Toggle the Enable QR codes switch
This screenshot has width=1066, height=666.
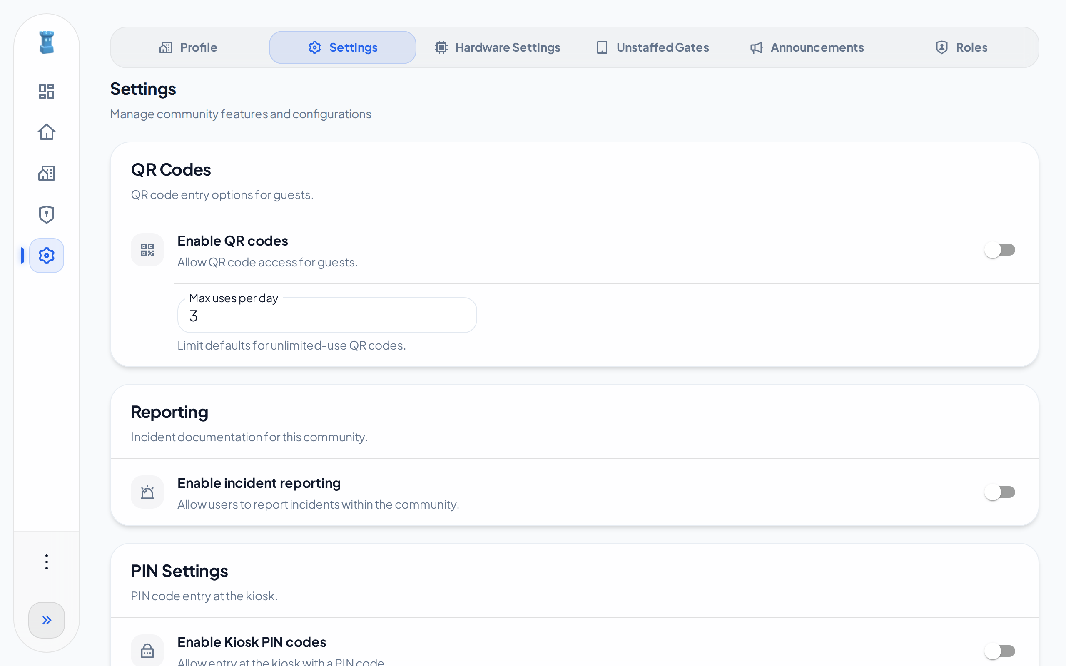pyautogui.click(x=1000, y=250)
